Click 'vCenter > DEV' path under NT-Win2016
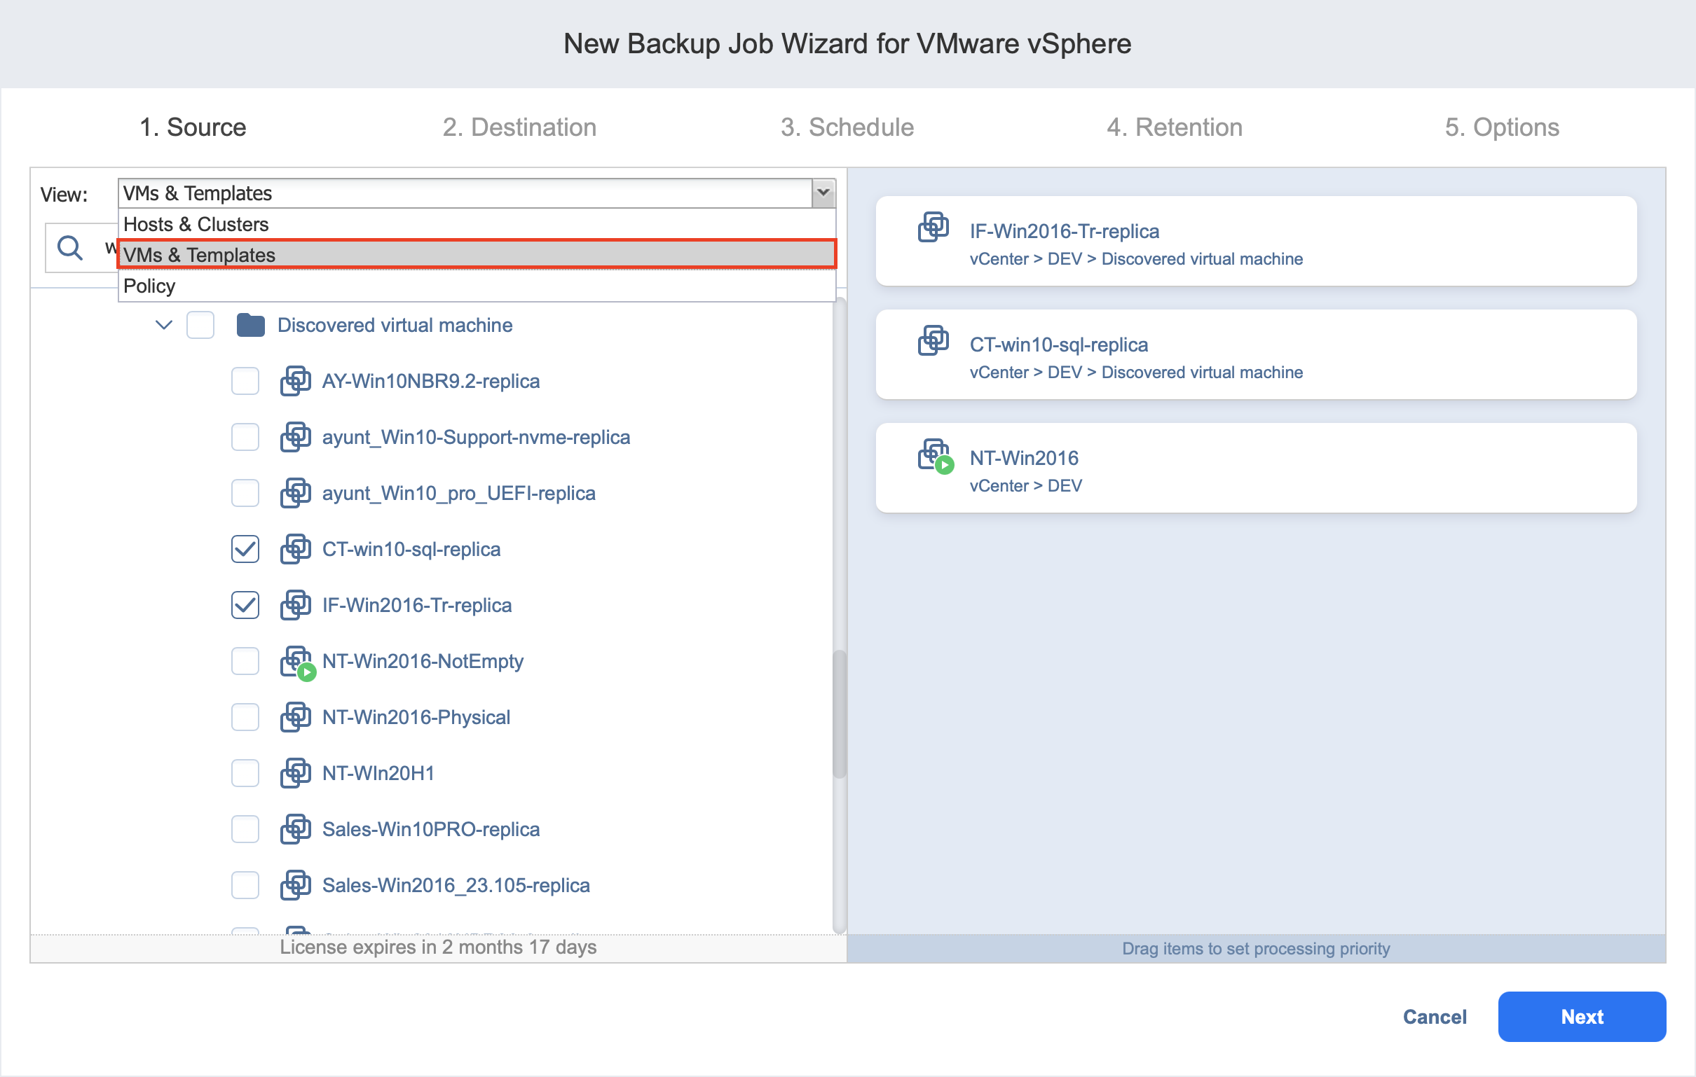Viewport: 1696px width, 1077px height. (x=1025, y=486)
